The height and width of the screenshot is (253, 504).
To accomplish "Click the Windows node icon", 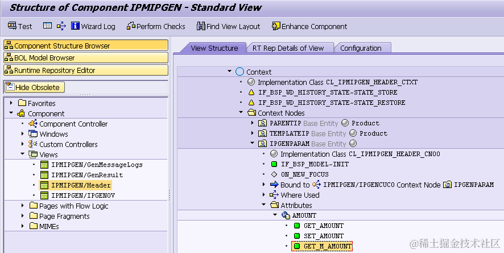I will click(x=33, y=134).
